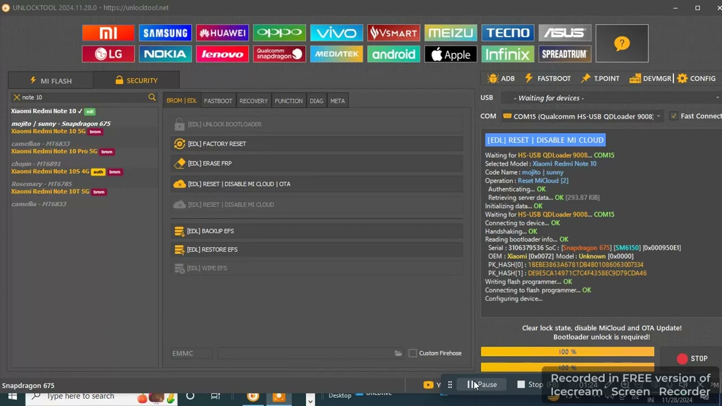Click the T.POINT toolbar button
The width and height of the screenshot is (722, 406).
point(600,78)
